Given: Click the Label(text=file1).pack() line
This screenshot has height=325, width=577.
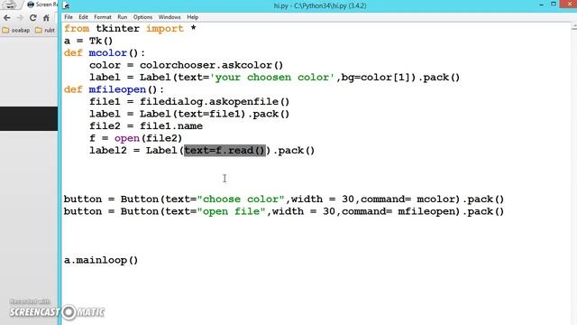Looking at the screenshot, I should point(189,114).
